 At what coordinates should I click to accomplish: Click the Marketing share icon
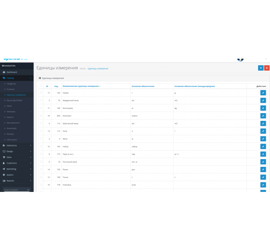point(4,169)
